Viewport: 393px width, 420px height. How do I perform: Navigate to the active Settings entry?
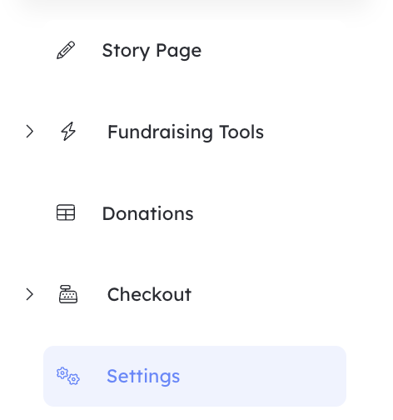(195, 376)
